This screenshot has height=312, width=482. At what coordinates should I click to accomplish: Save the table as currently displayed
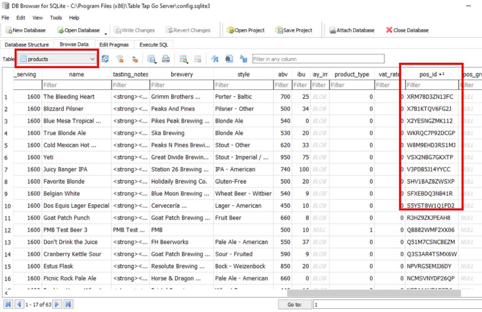tap(151, 59)
